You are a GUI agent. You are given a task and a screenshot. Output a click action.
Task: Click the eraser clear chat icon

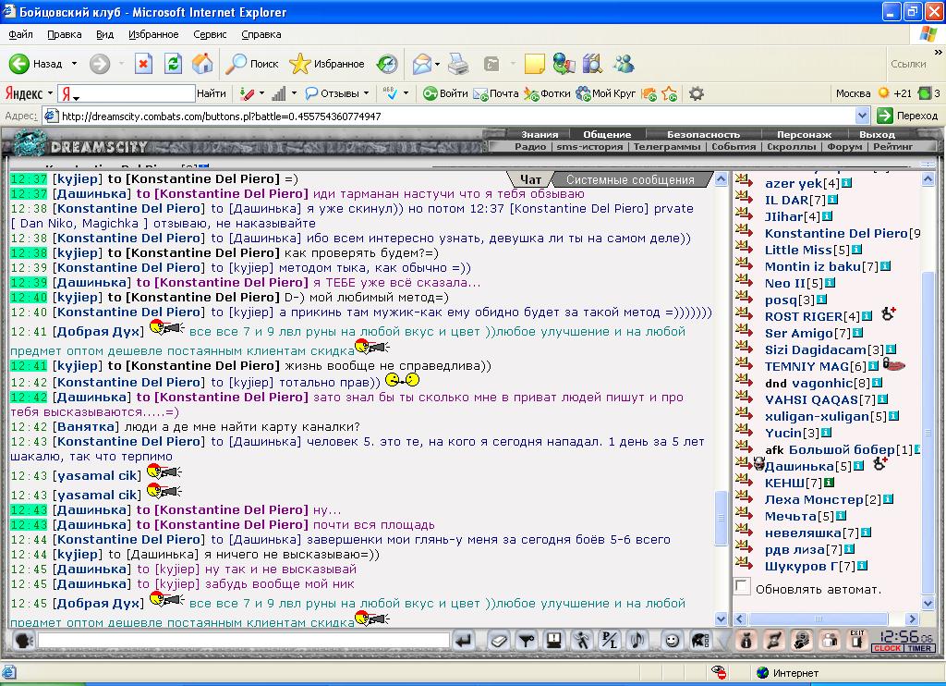(498, 641)
